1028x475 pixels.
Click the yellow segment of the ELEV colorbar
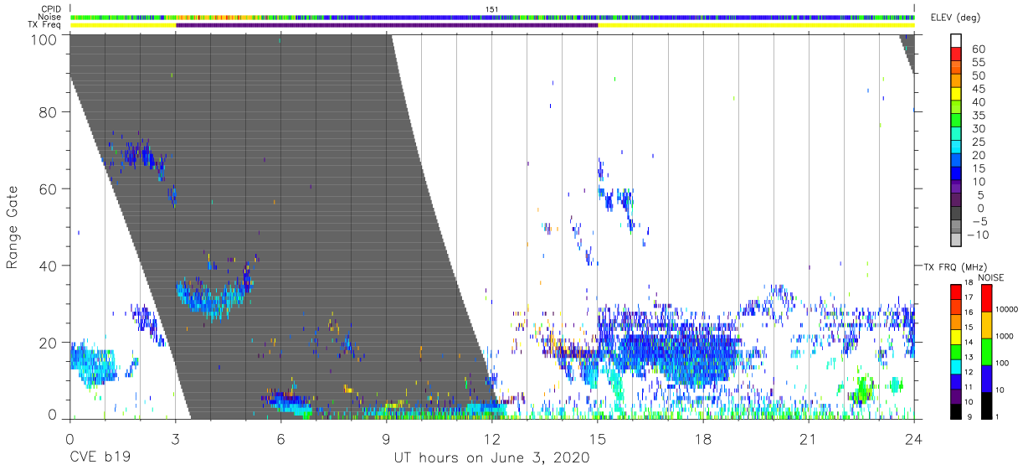[956, 96]
